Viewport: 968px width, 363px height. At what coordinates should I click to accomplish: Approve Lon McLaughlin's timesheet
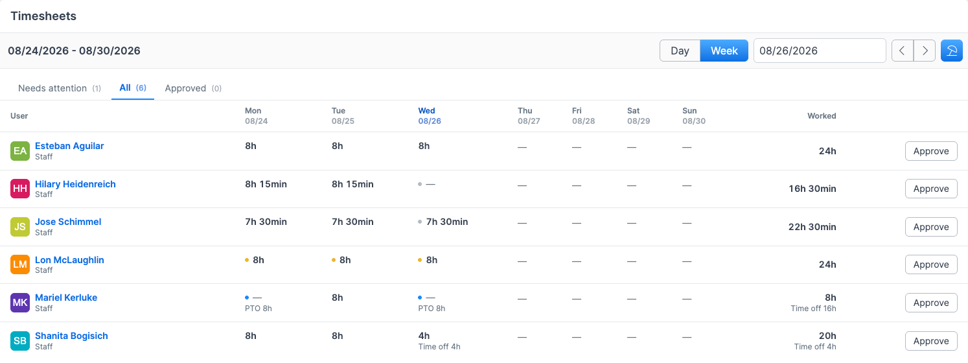point(931,264)
